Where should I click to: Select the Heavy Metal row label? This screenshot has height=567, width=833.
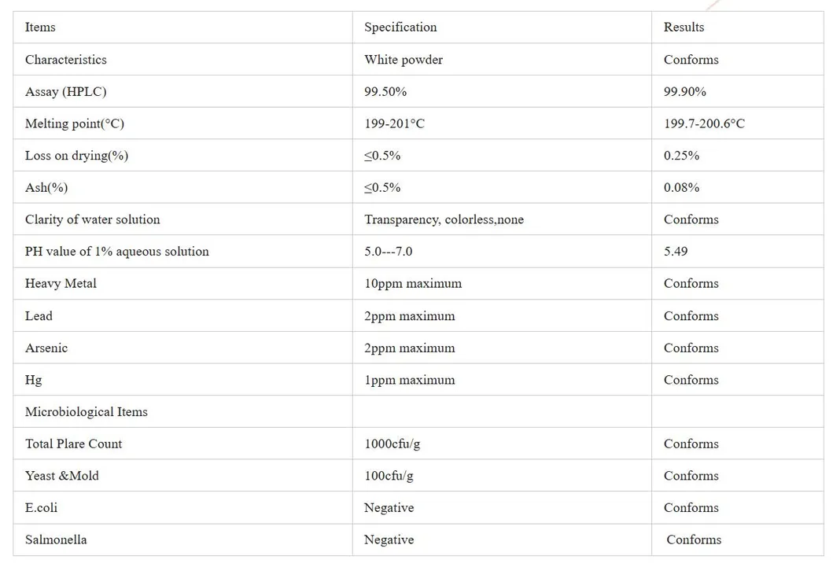click(61, 283)
